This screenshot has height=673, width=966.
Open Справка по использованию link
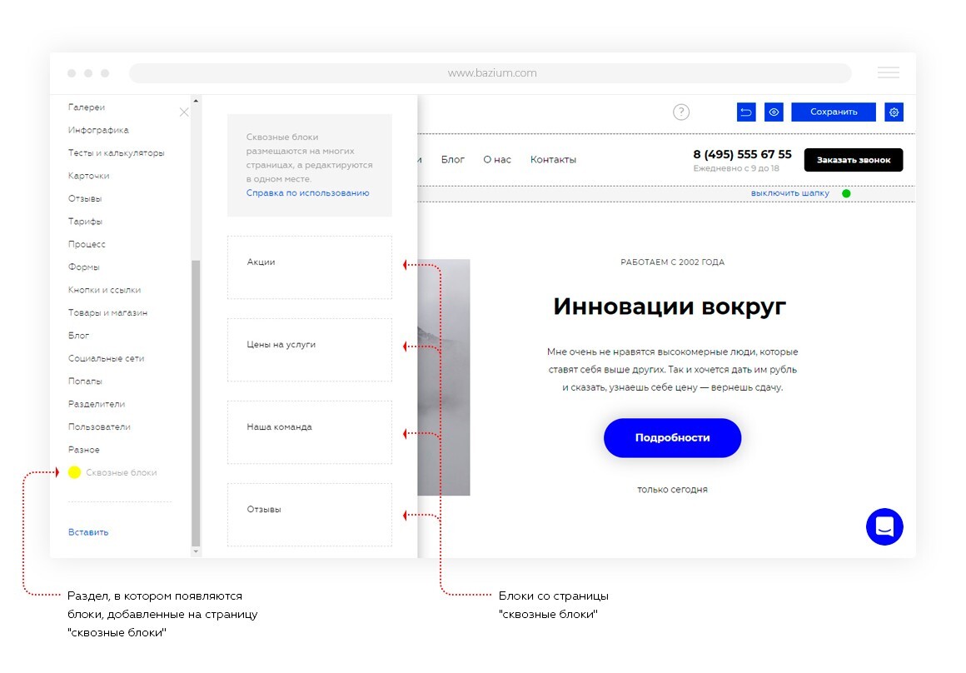[307, 193]
